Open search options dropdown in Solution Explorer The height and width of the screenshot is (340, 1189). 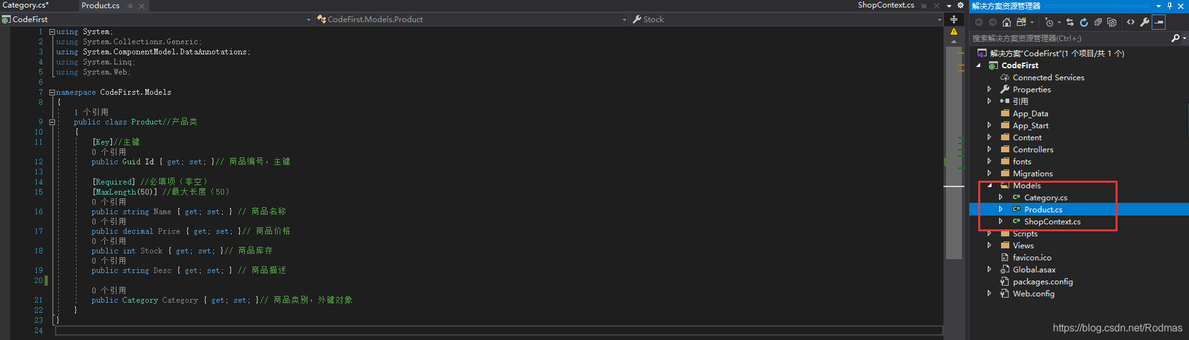pos(1184,38)
